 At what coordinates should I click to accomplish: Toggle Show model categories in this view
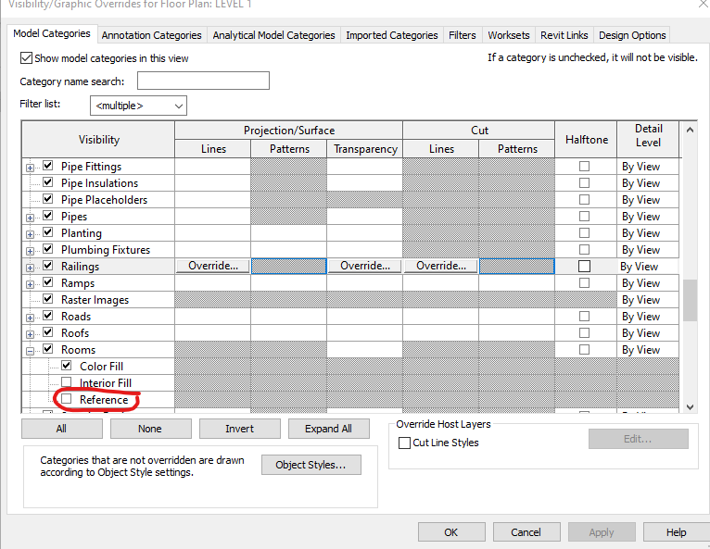coord(26,58)
